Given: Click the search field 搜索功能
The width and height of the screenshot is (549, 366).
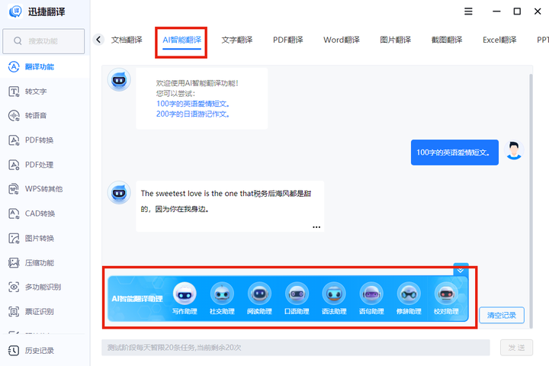Looking at the screenshot, I should tap(43, 41).
